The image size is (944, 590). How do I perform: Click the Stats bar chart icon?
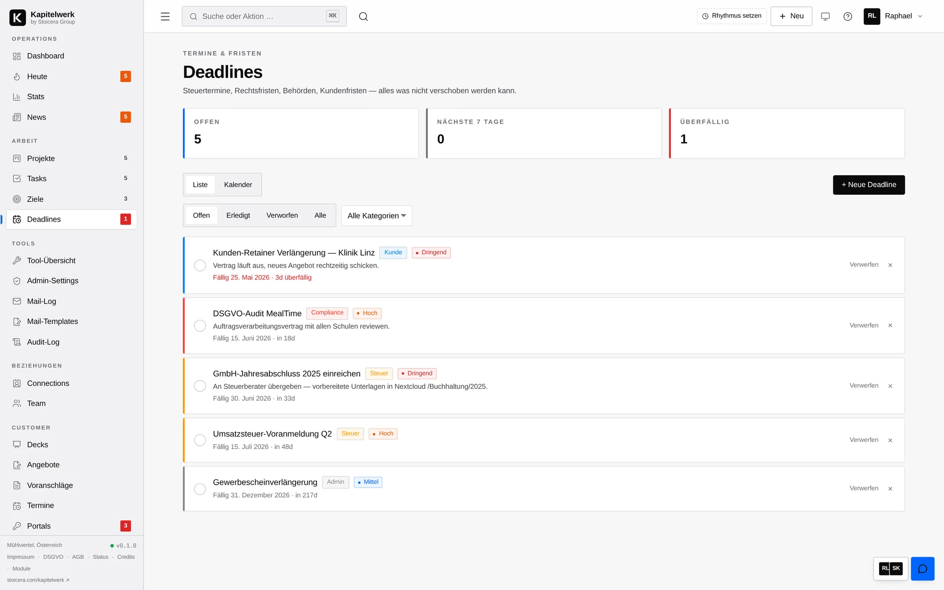17,97
